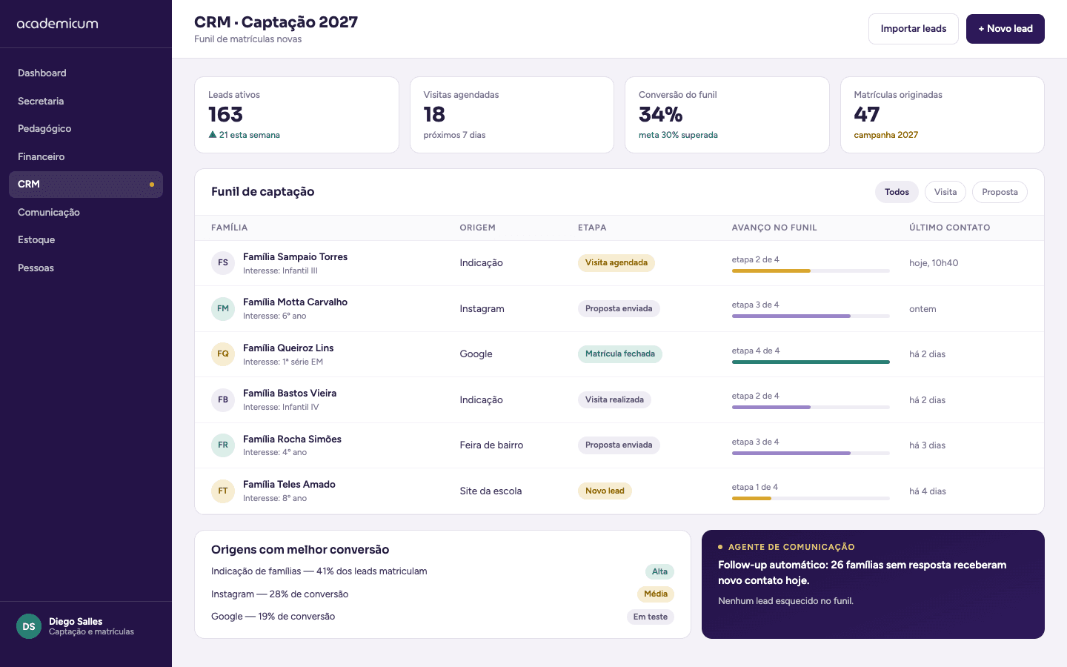
Task: Open the Visitas agendadas card
Action: pyautogui.click(x=512, y=115)
